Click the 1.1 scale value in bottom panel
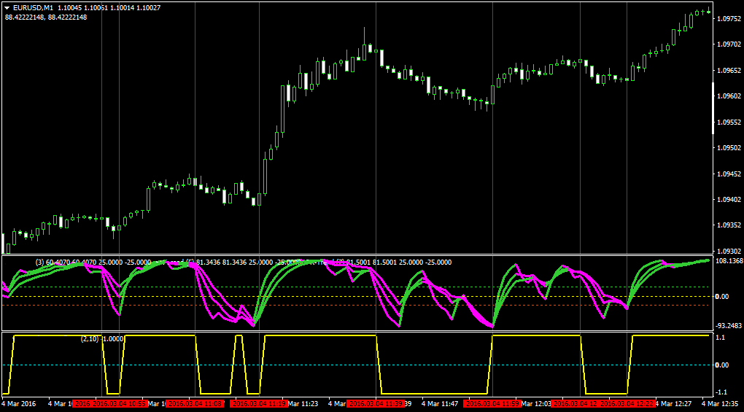 coord(720,338)
